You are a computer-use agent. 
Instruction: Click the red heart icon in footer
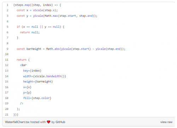click(48, 122)
